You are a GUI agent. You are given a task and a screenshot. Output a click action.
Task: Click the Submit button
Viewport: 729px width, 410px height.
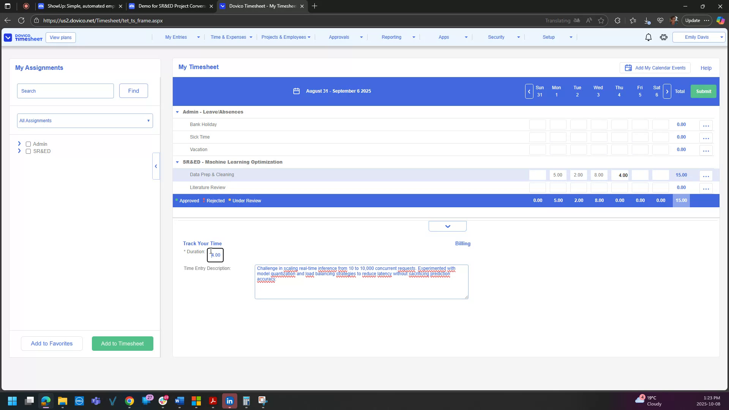pos(703,91)
